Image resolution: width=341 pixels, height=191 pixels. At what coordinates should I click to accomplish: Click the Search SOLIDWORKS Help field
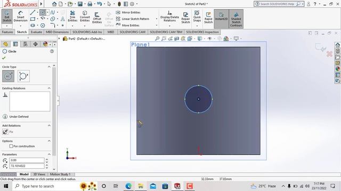pyautogui.click(x=277, y=4)
